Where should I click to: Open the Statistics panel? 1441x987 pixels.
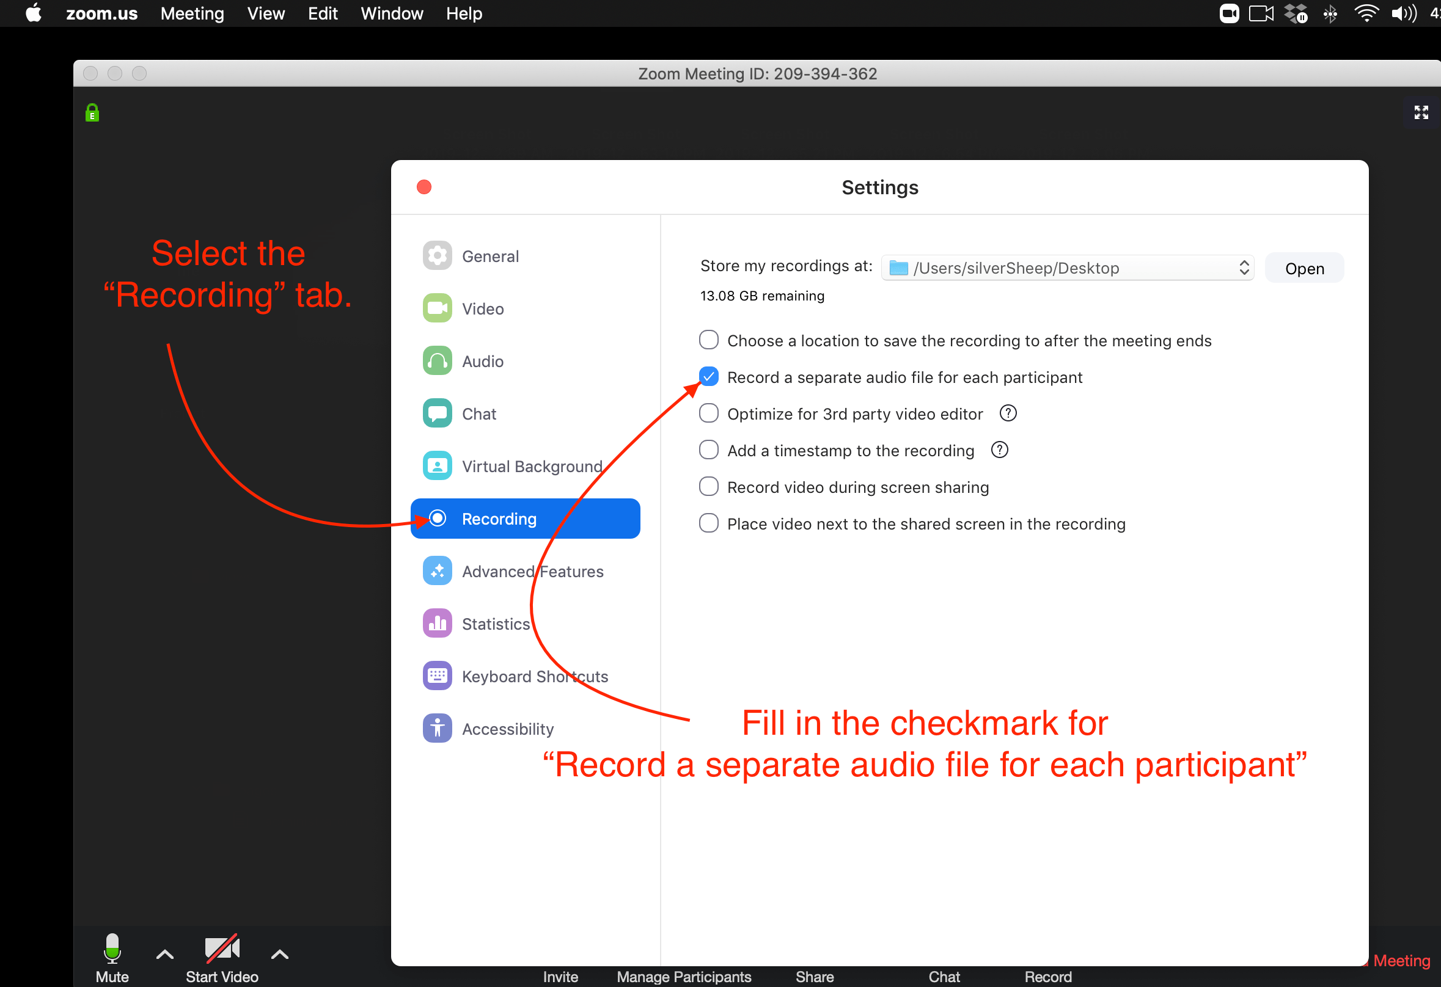point(496,623)
